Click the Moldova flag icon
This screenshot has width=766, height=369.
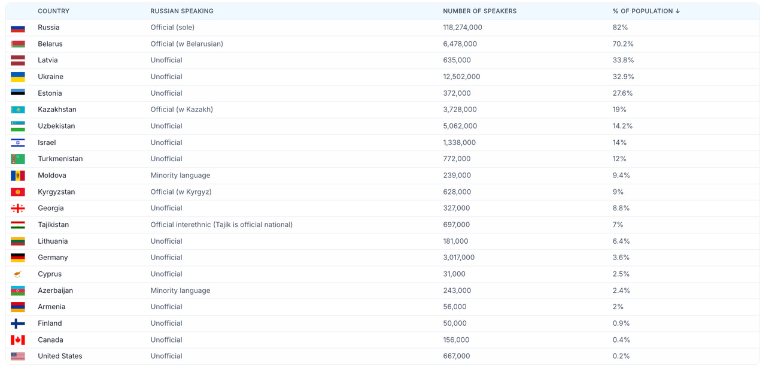click(18, 176)
